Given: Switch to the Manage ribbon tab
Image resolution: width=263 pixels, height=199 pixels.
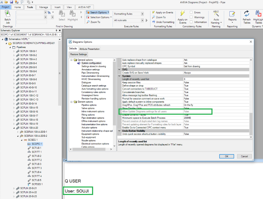Looking at the screenshot, I should pos(44,7).
